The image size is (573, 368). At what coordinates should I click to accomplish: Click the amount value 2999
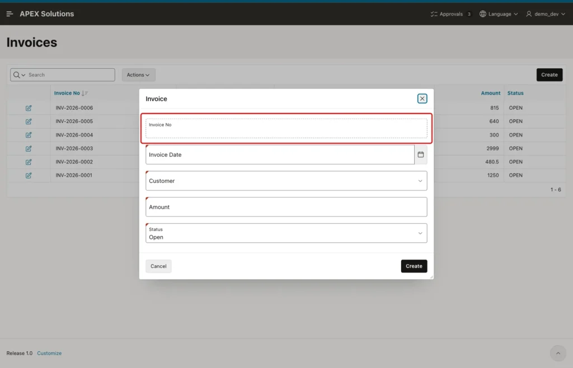coord(492,148)
